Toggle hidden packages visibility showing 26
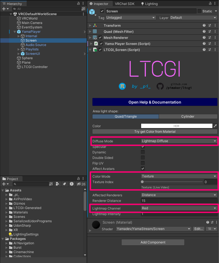The image size is (219, 263). pos(81,184)
